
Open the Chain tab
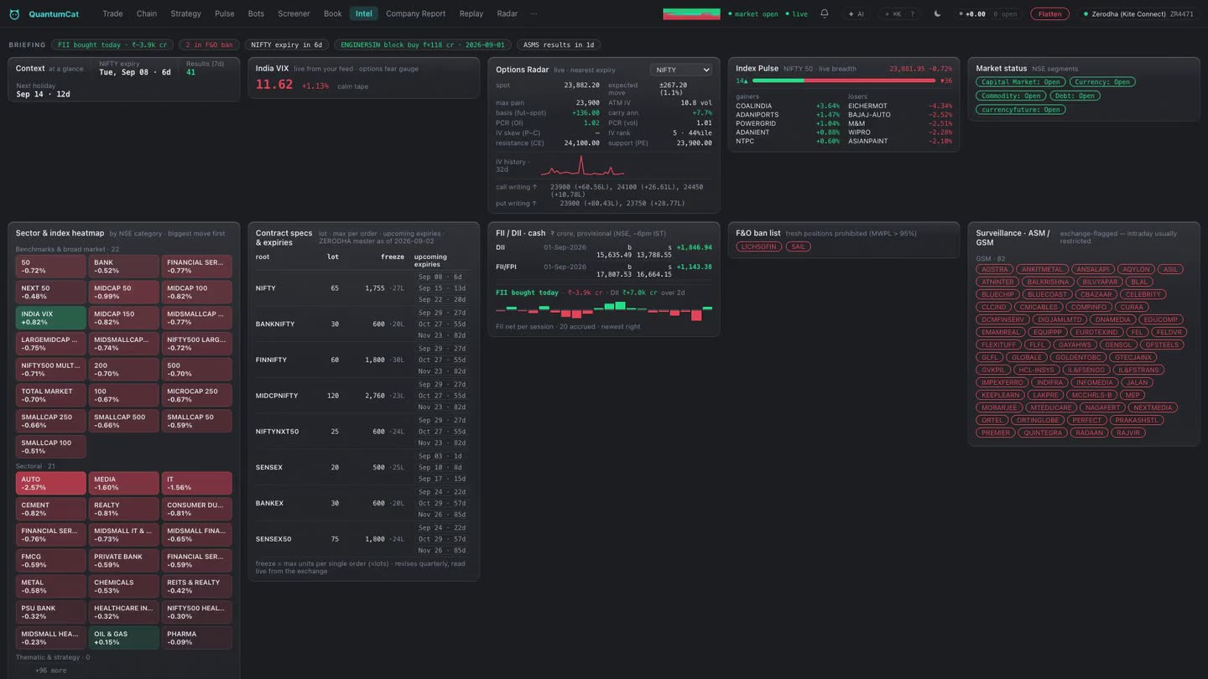[x=147, y=13]
